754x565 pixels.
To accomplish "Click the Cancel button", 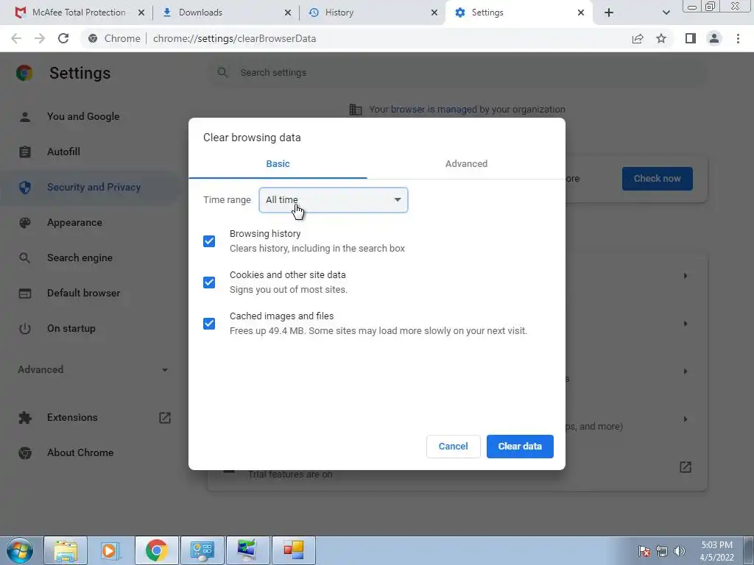I will tap(453, 447).
